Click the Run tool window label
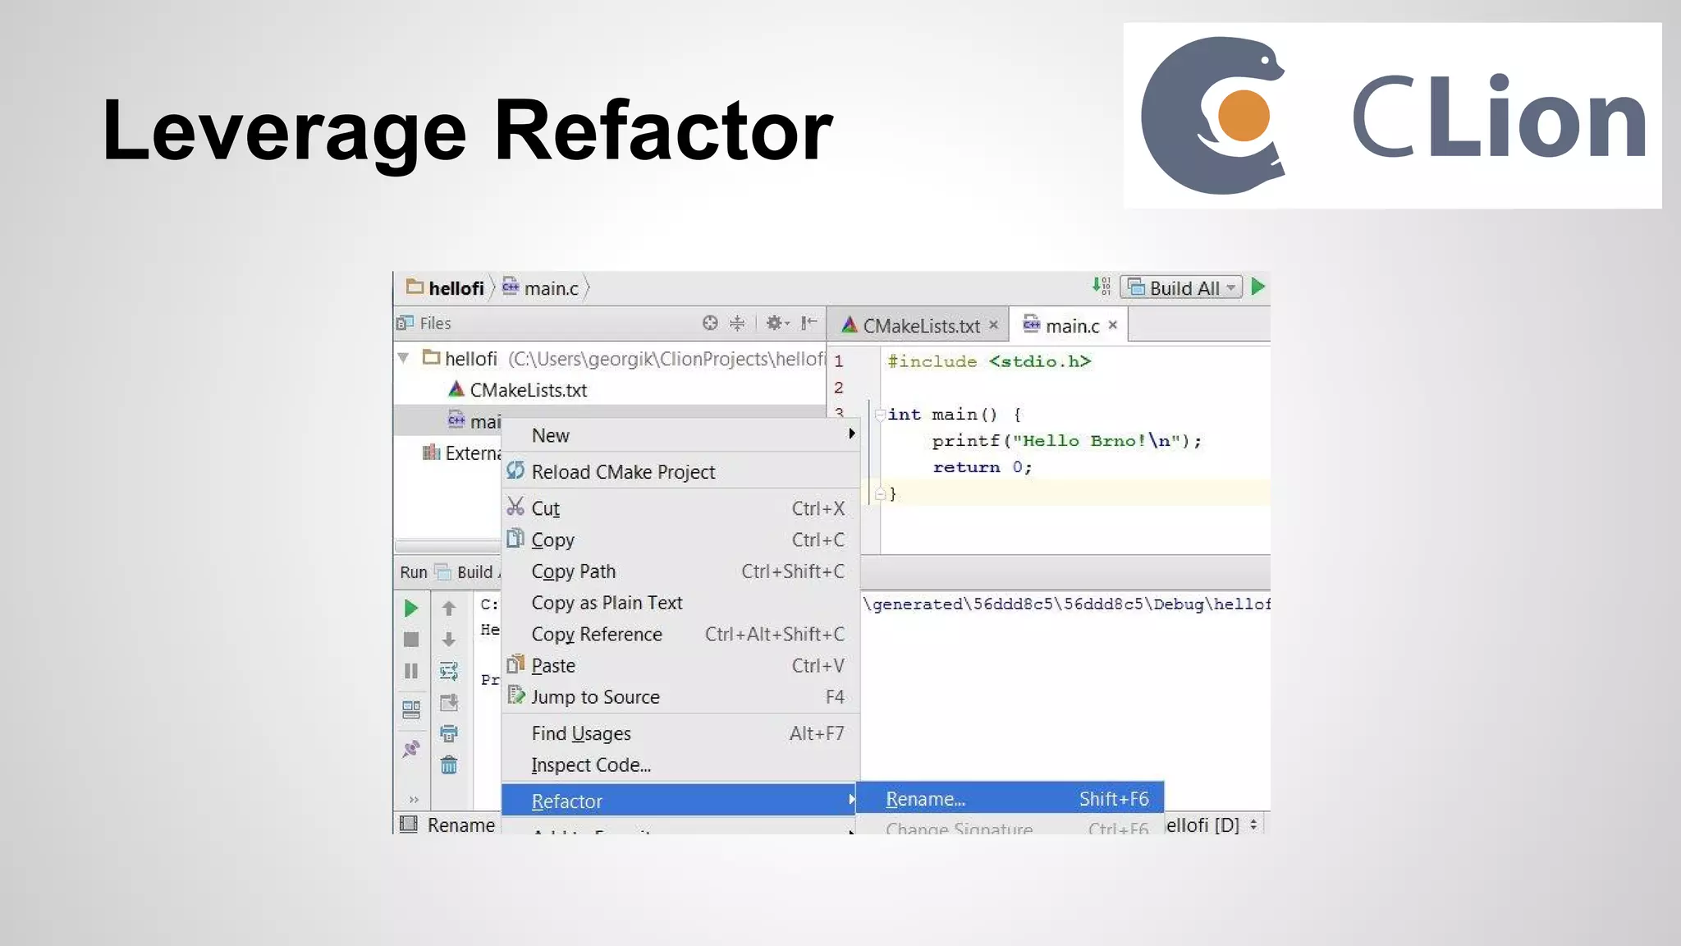The image size is (1681, 946). point(414,572)
